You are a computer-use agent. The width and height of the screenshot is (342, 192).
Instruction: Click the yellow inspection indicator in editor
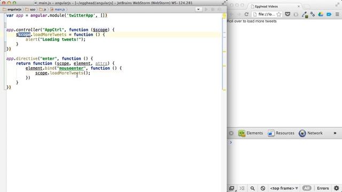coord(224,15)
